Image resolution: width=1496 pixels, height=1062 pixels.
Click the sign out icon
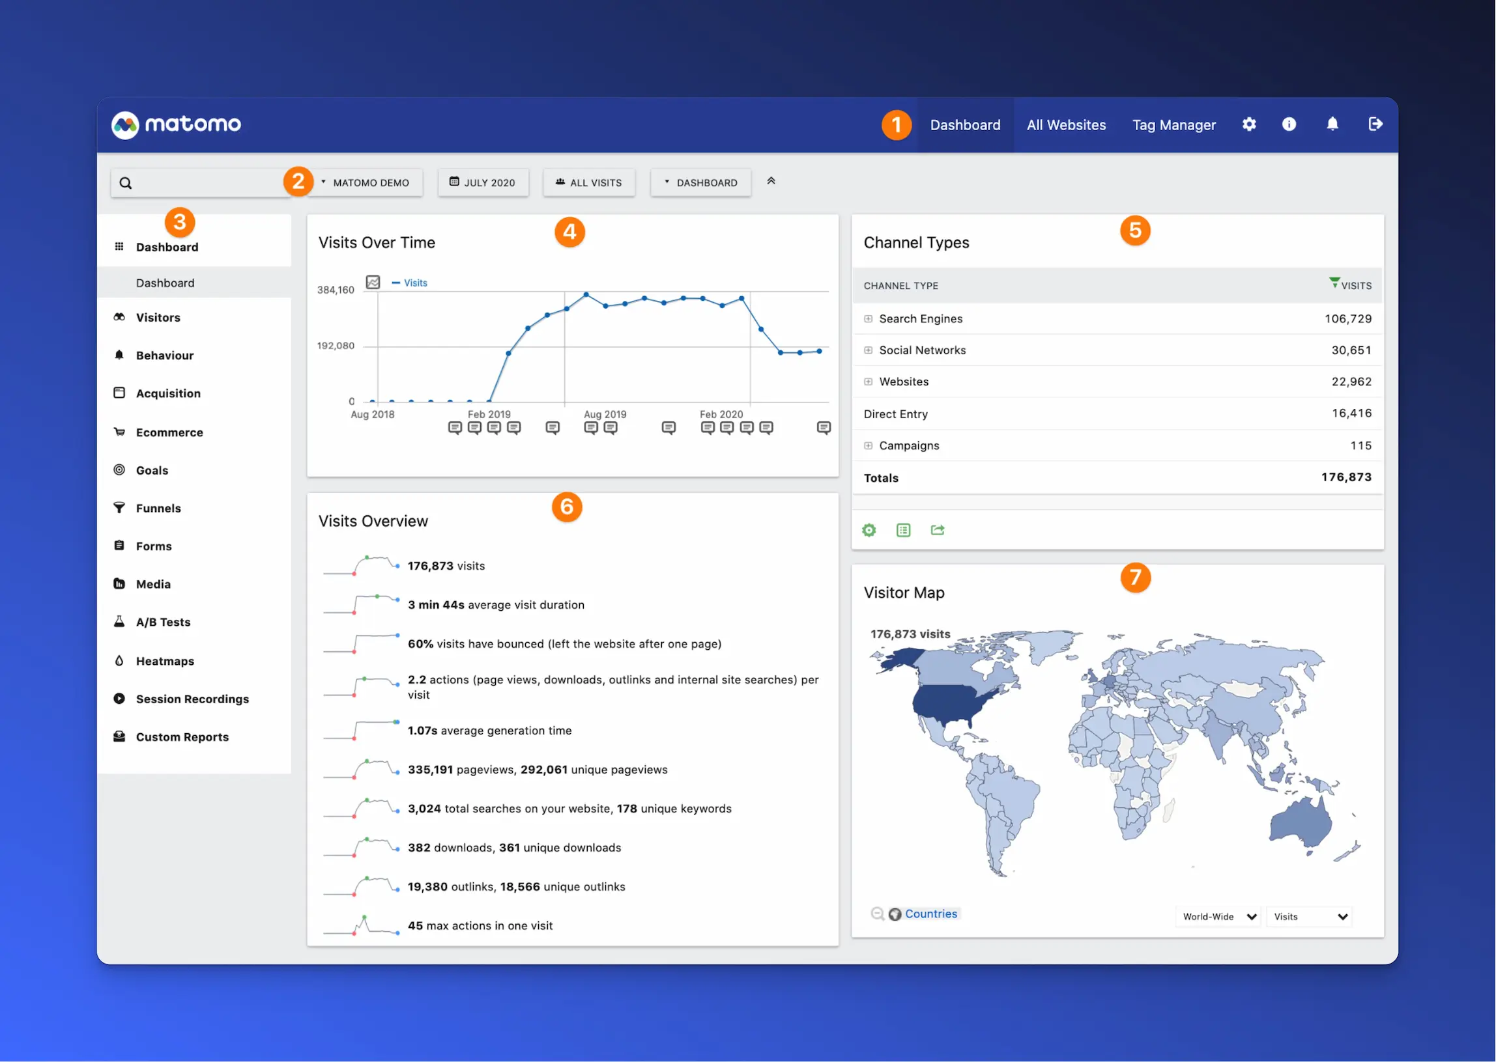(1375, 124)
